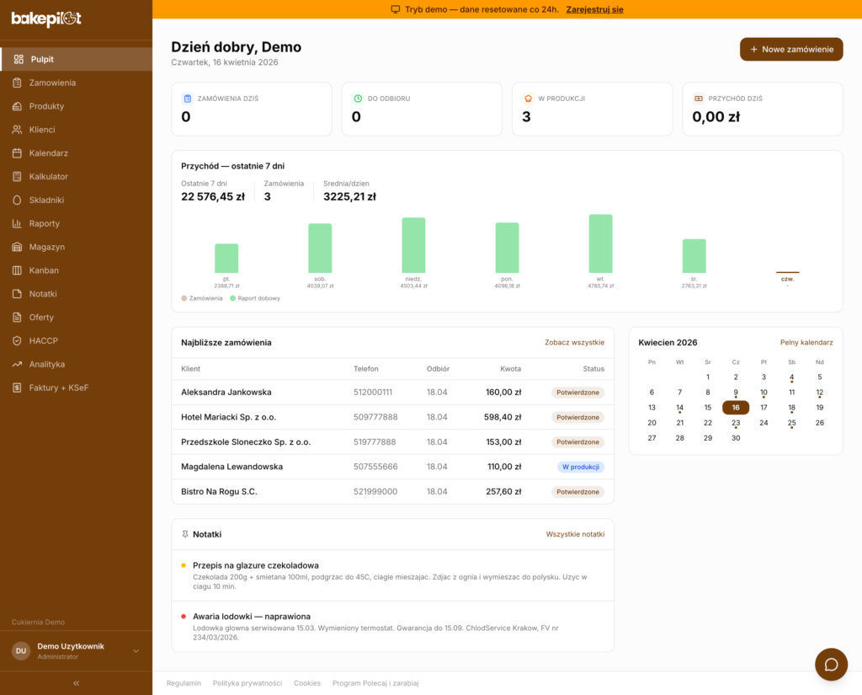Viewport: 862px width, 695px height.
Task: Click the Notatki note icon in sidebar
Action: pyautogui.click(x=17, y=294)
